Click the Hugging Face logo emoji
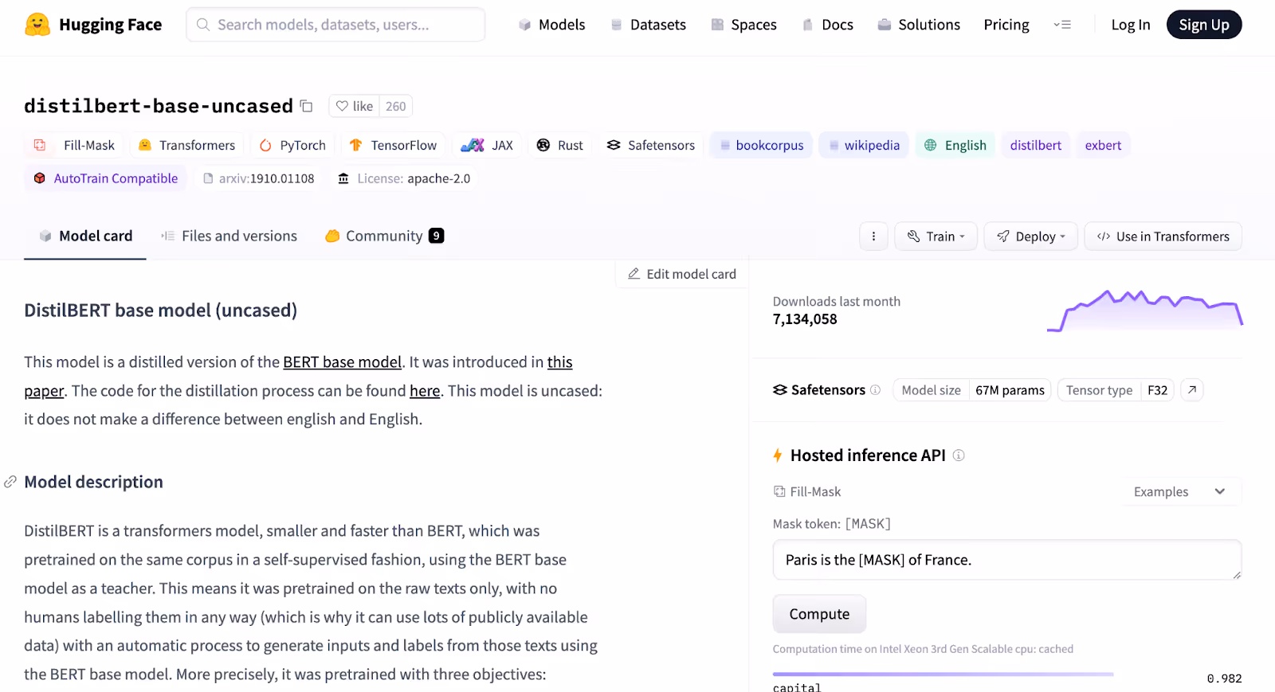1275x692 pixels. point(37,25)
